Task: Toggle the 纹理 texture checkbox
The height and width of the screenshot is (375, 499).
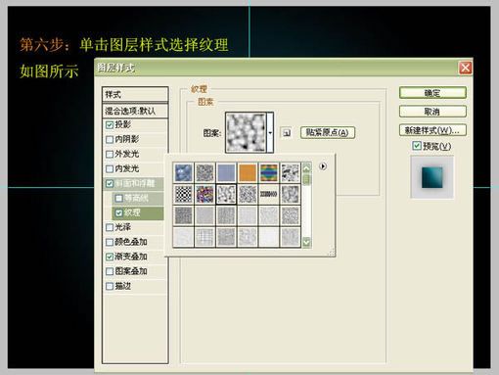Action: (118, 212)
